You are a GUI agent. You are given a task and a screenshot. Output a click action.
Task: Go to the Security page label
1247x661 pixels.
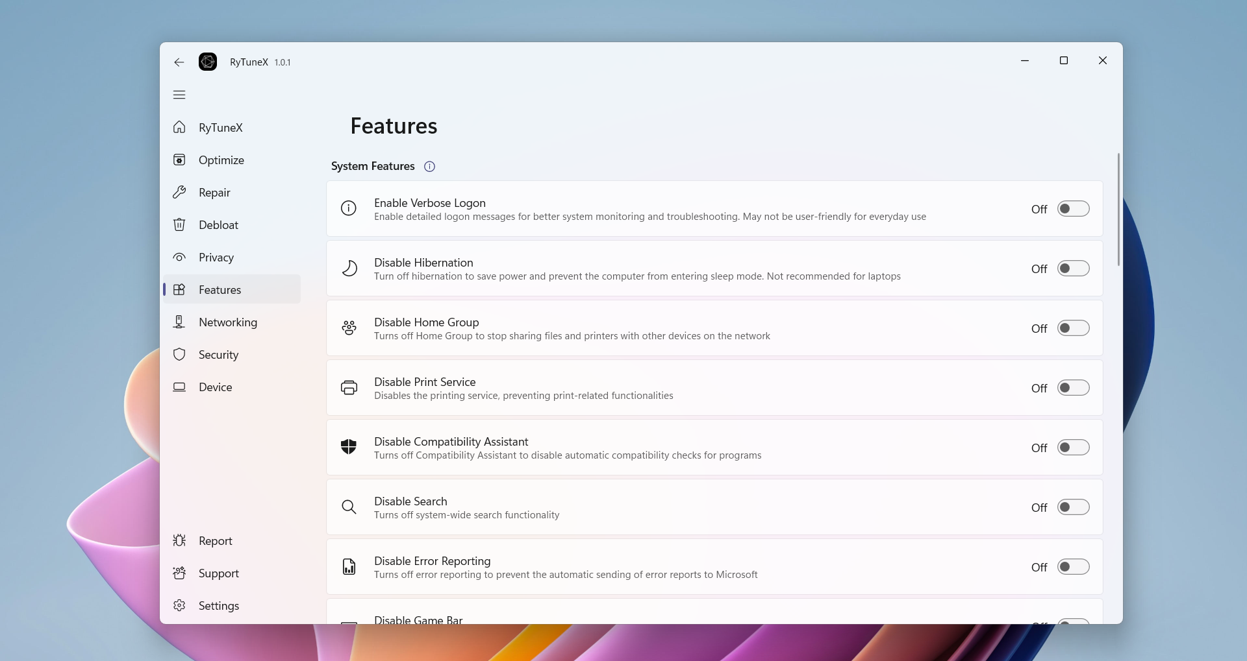point(218,355)
